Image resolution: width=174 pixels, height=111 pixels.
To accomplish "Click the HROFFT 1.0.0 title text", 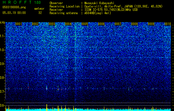I will tap(22, 2).
